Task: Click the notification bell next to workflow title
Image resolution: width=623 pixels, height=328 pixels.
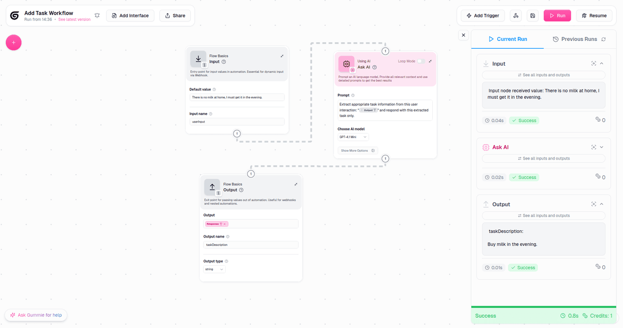Action: tap(97, 15)
